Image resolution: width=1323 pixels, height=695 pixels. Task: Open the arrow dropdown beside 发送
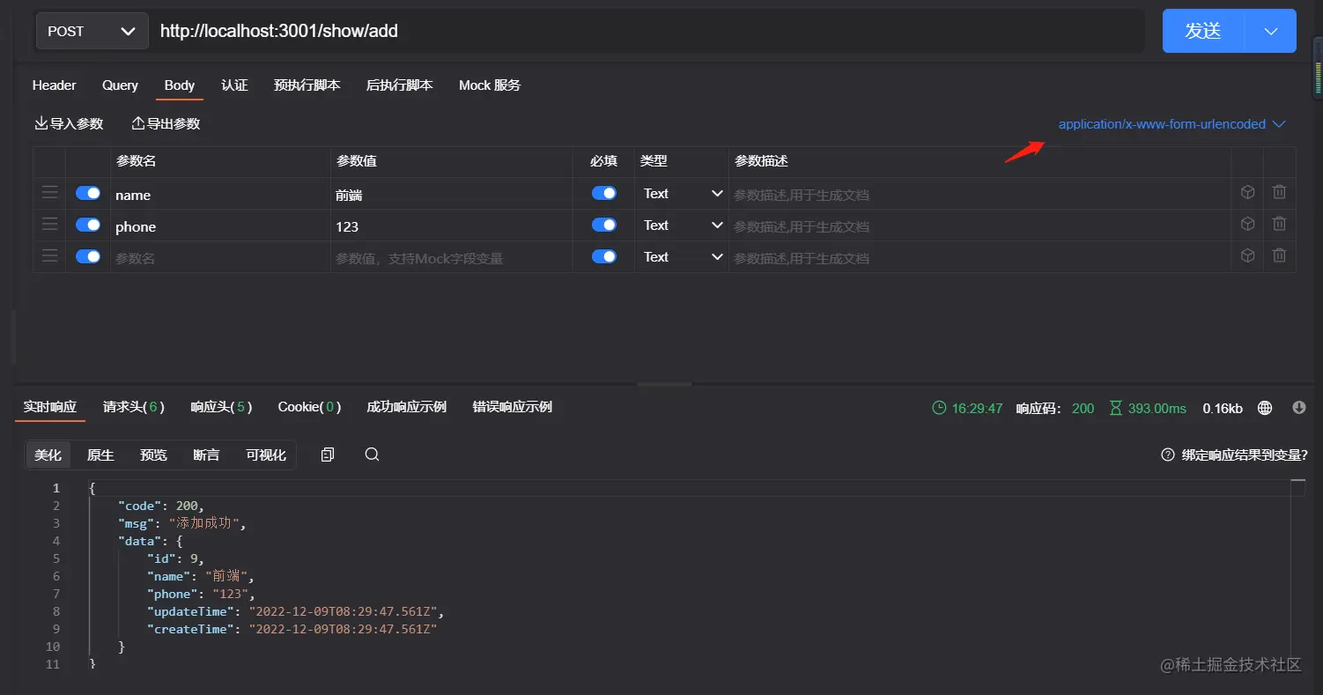[x=1271, y=32]
